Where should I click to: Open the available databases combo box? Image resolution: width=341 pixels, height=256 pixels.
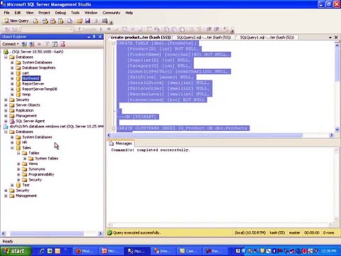pos(48,29)
